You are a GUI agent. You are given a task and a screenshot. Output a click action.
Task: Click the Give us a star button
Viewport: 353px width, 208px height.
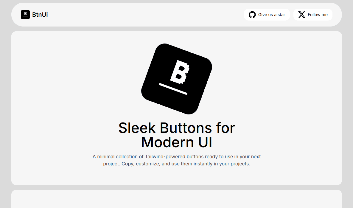(267, 15)
